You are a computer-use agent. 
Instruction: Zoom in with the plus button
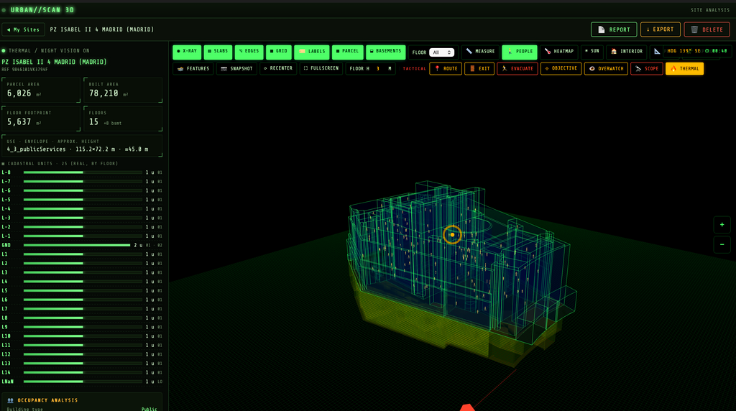tap(722, 225)
